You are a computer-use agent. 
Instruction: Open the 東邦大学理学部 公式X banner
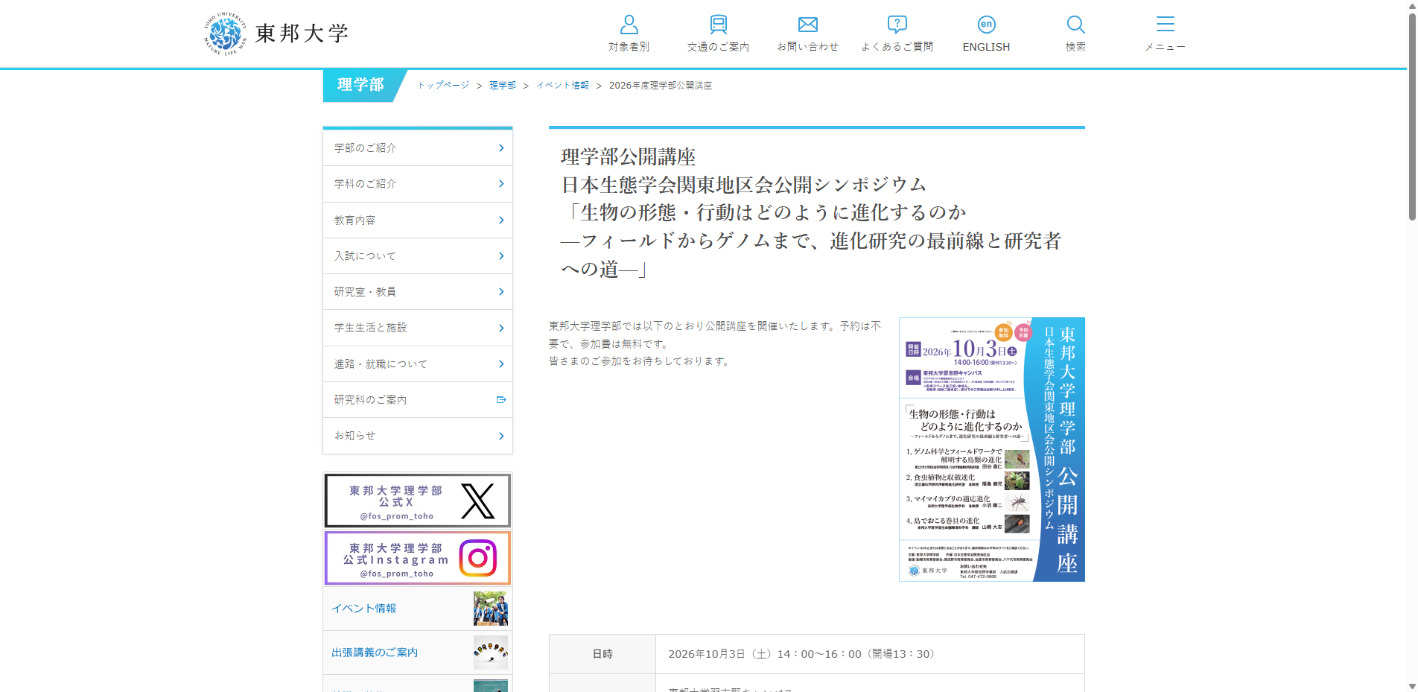(x=418, y=501)
